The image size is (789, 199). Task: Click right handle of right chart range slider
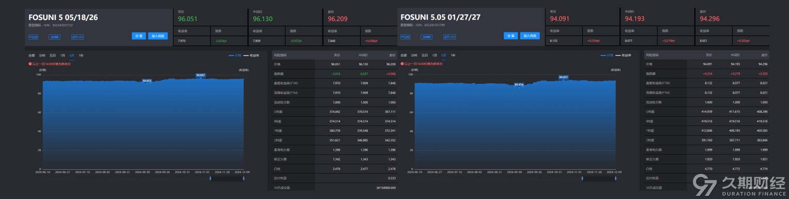(x=616, y=178)
